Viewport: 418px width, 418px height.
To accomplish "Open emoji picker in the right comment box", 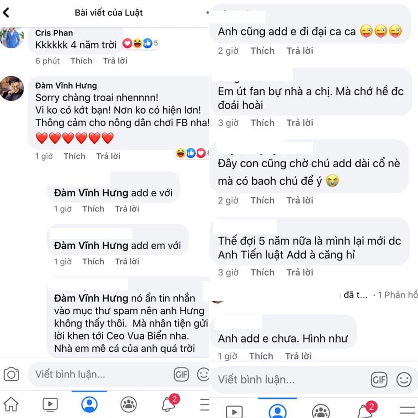I will click(404, 379).
